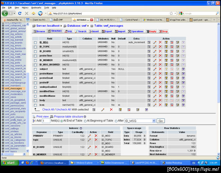Check the posterEmail field checkbox
Screen dimensions: 221x173
tap(35, 78)
